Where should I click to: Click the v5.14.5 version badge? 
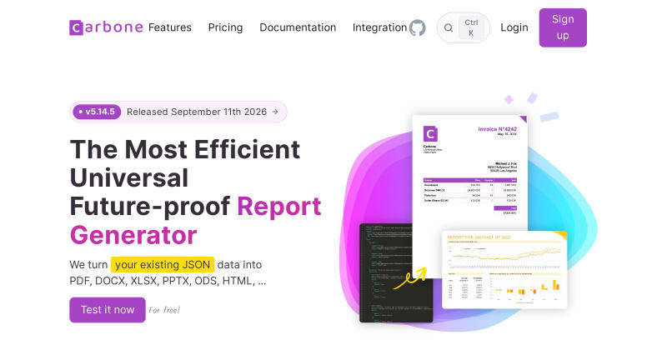tap(97, 112)
